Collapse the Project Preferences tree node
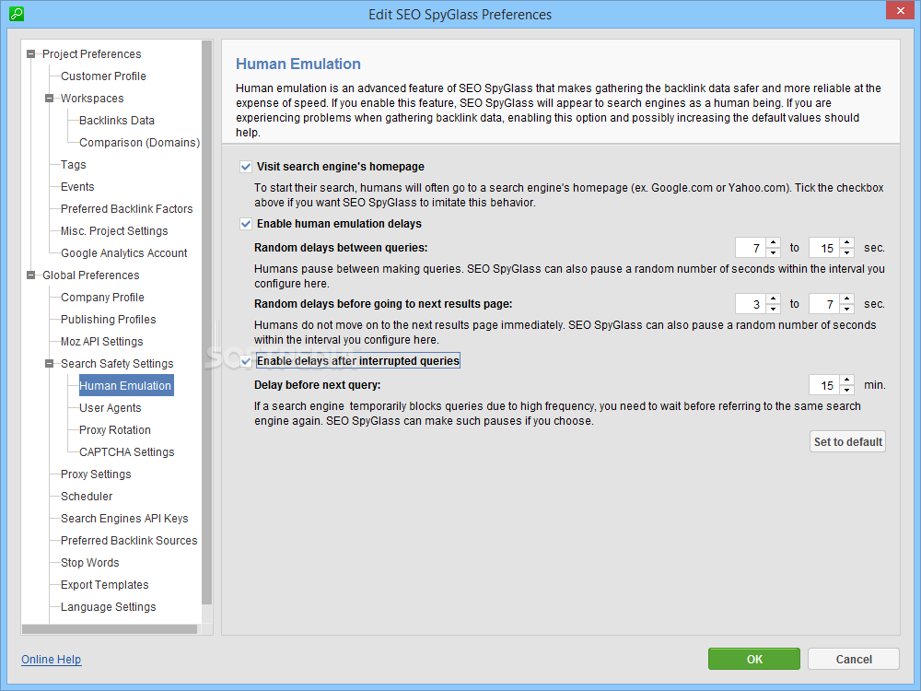 pyautogui.click(x=31, y=54)
